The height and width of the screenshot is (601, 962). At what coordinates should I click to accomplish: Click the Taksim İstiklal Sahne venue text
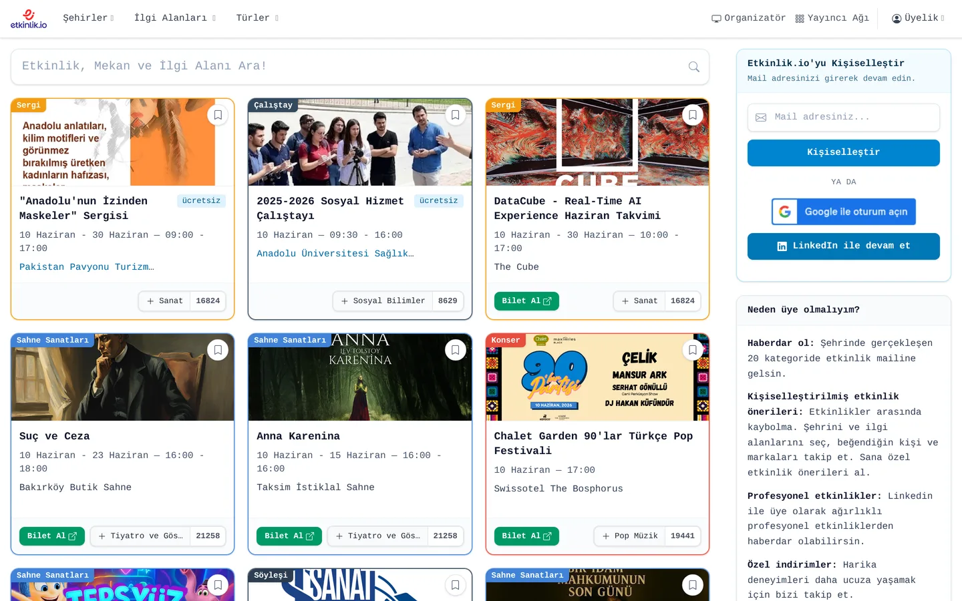pyautogui.click(x=315, y=487)
